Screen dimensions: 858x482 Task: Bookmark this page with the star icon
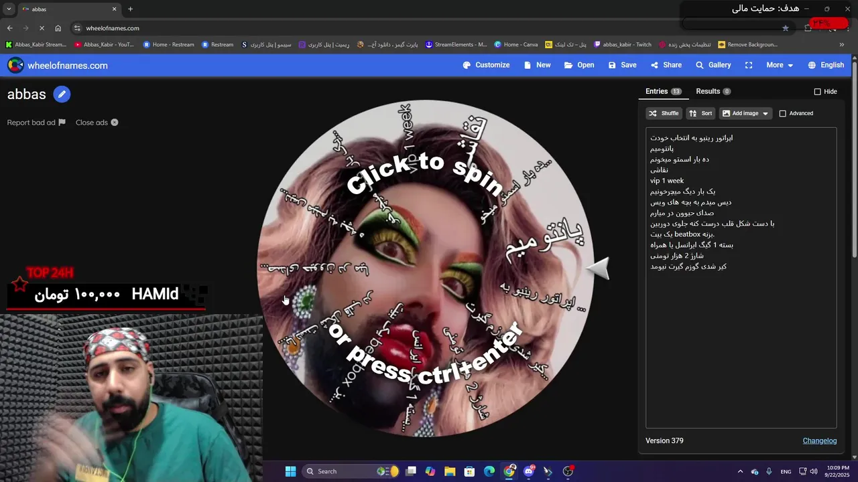tap(785, 28)
